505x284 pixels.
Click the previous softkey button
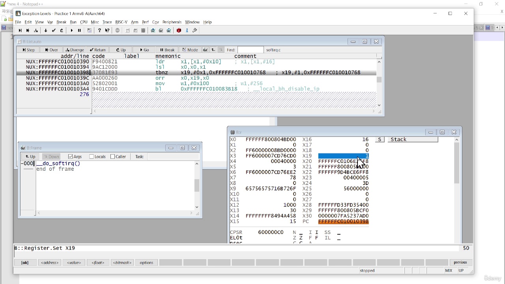460,262
